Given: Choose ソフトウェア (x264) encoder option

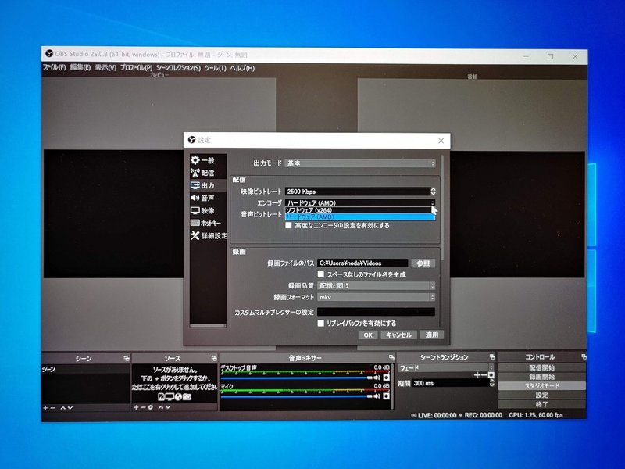Looking at the screenshot, I should pyautogui.click(x=359, y=210).
